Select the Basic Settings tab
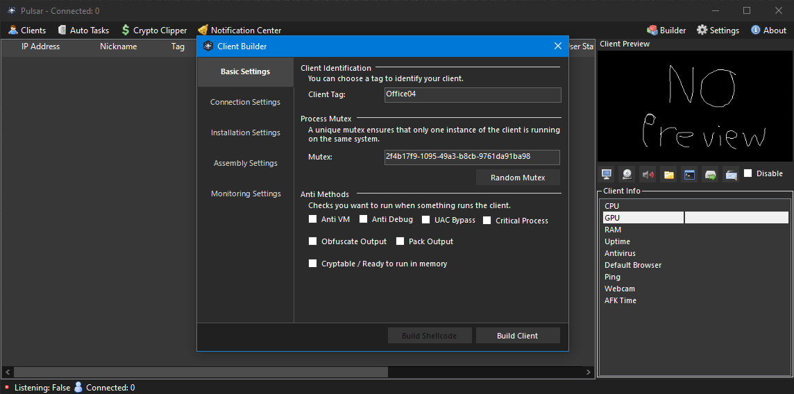The image size is (794, 394). (x=245, y=72)
